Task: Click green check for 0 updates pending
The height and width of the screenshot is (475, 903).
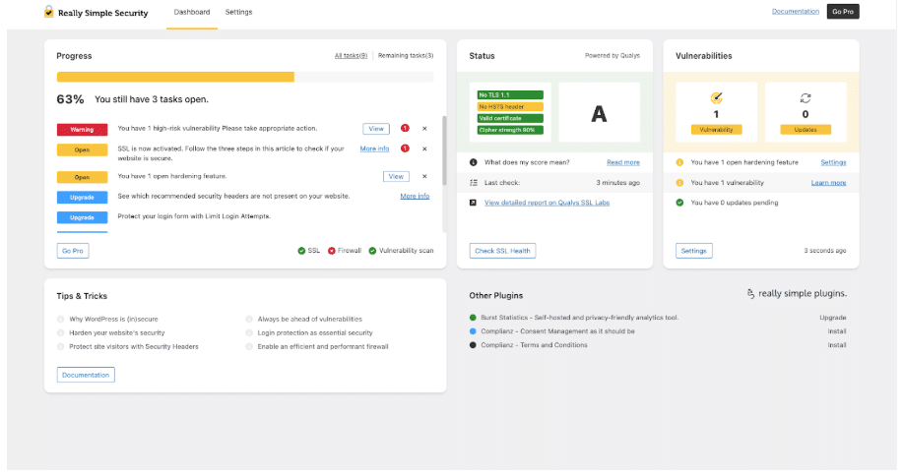Action: tap(679, 203)
